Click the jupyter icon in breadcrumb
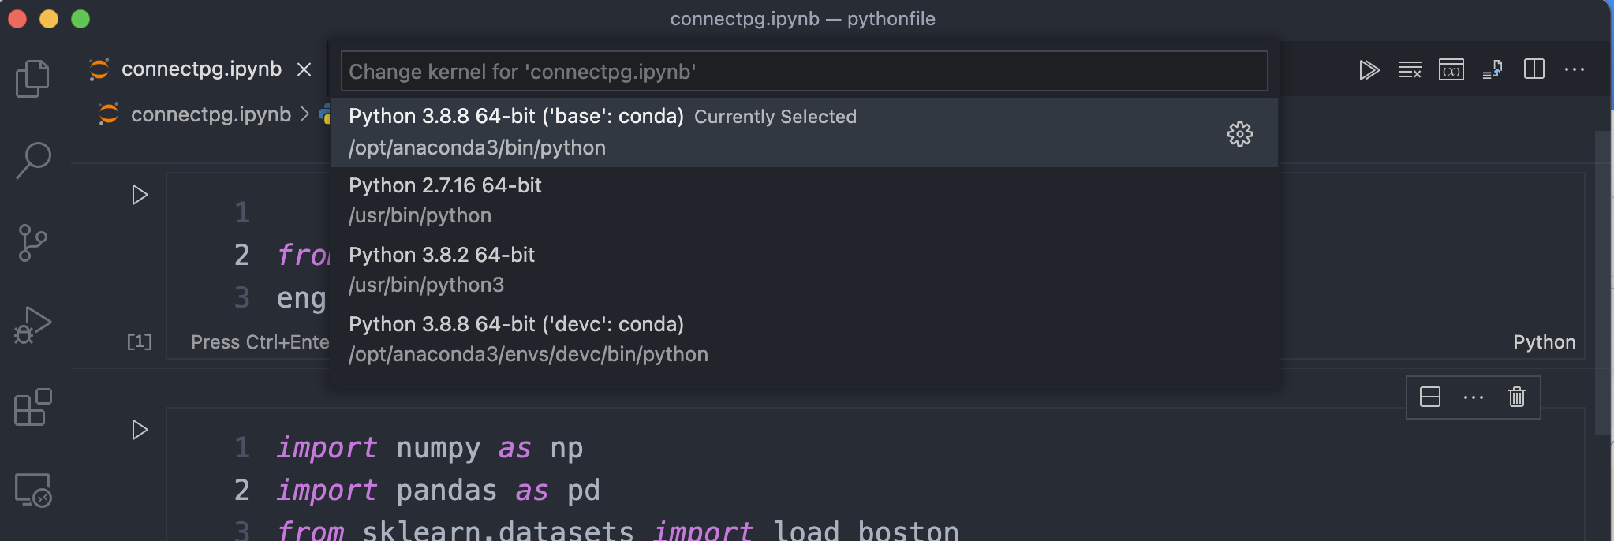Image resolution: width=1614 pixels, height=541 pixels. (109, 114)
